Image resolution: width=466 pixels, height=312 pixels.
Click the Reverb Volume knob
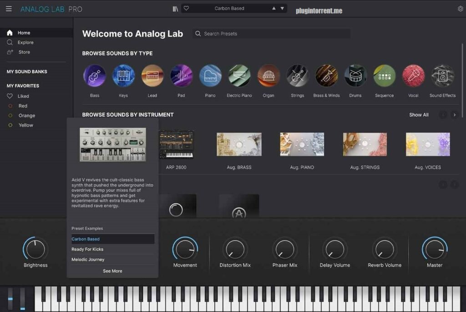[384, 249]
